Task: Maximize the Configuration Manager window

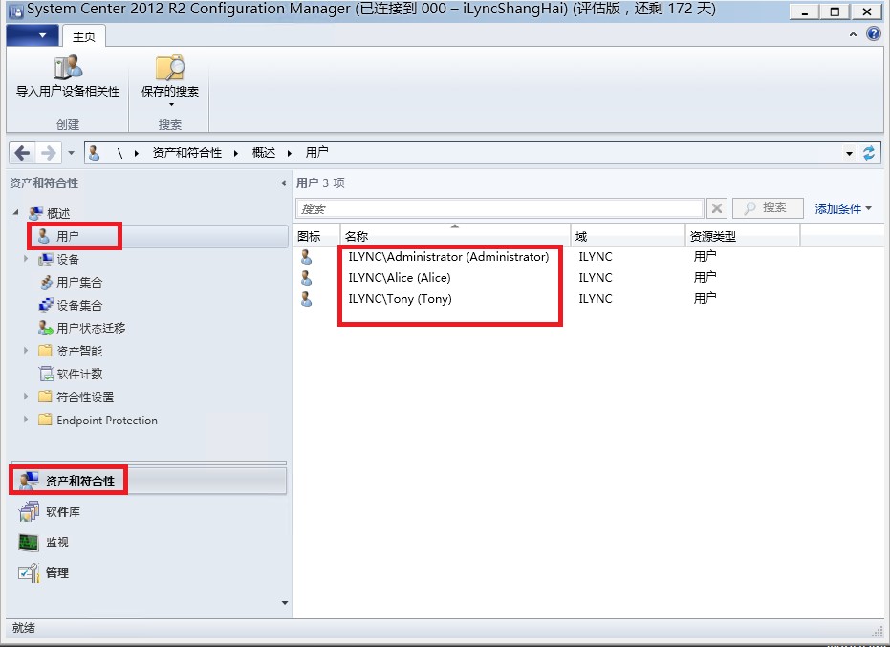Action: click(x=835, y=11)
